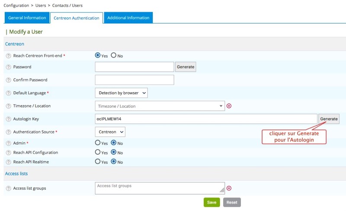The height and width of the screenshot is (211, 346).
Task: Switch to the General Information tab
Action: [x=27, y=18]
